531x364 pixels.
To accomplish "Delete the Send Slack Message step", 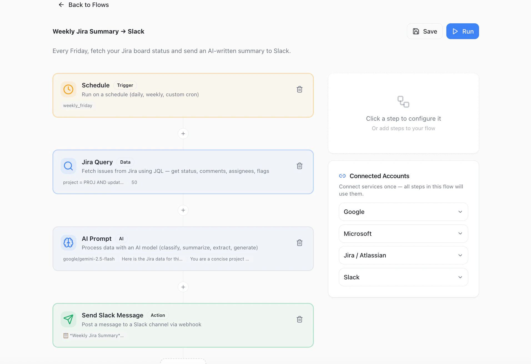I will (299, 319).
